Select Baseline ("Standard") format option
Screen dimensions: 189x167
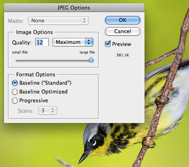click(x=15, y=83)
